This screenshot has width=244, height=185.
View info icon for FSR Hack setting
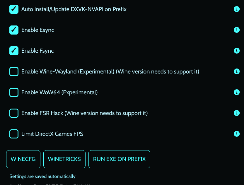[237, 113]
